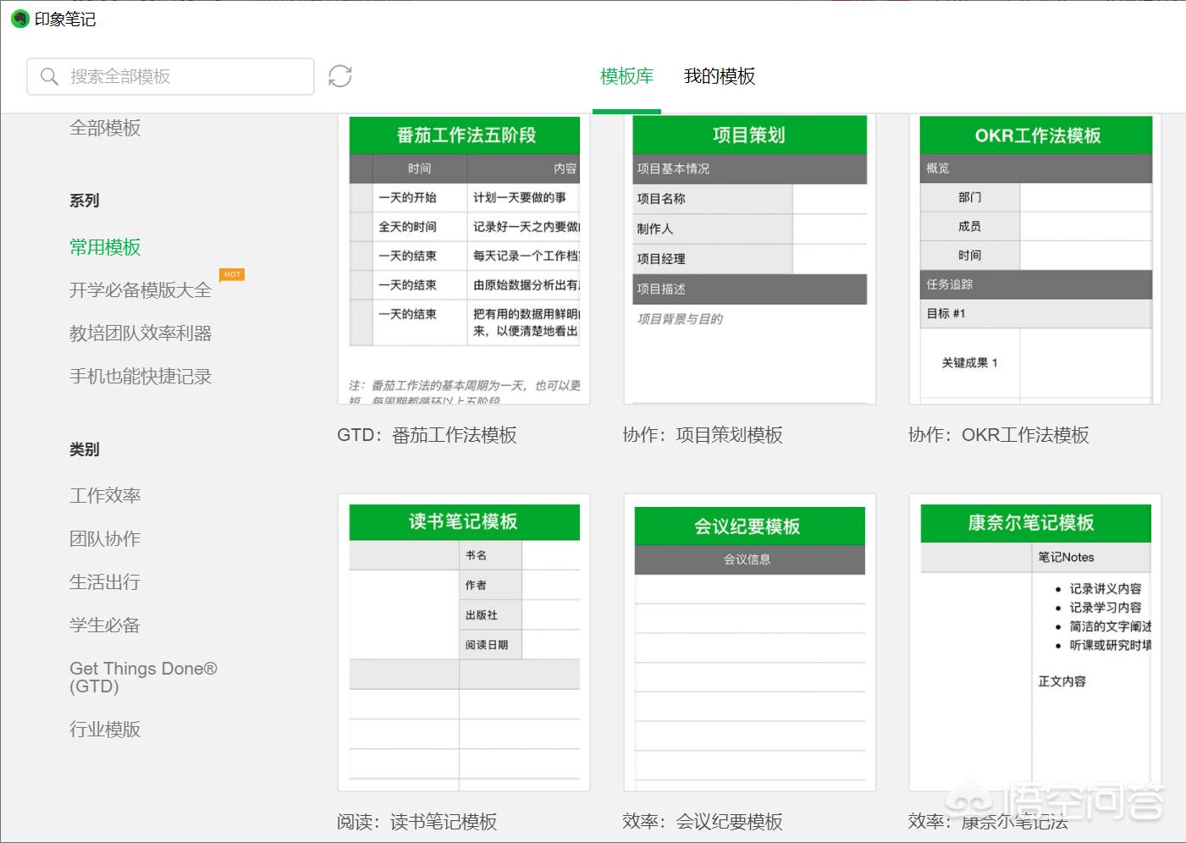Select the 工作效率 category

click(x=104, y=495)
